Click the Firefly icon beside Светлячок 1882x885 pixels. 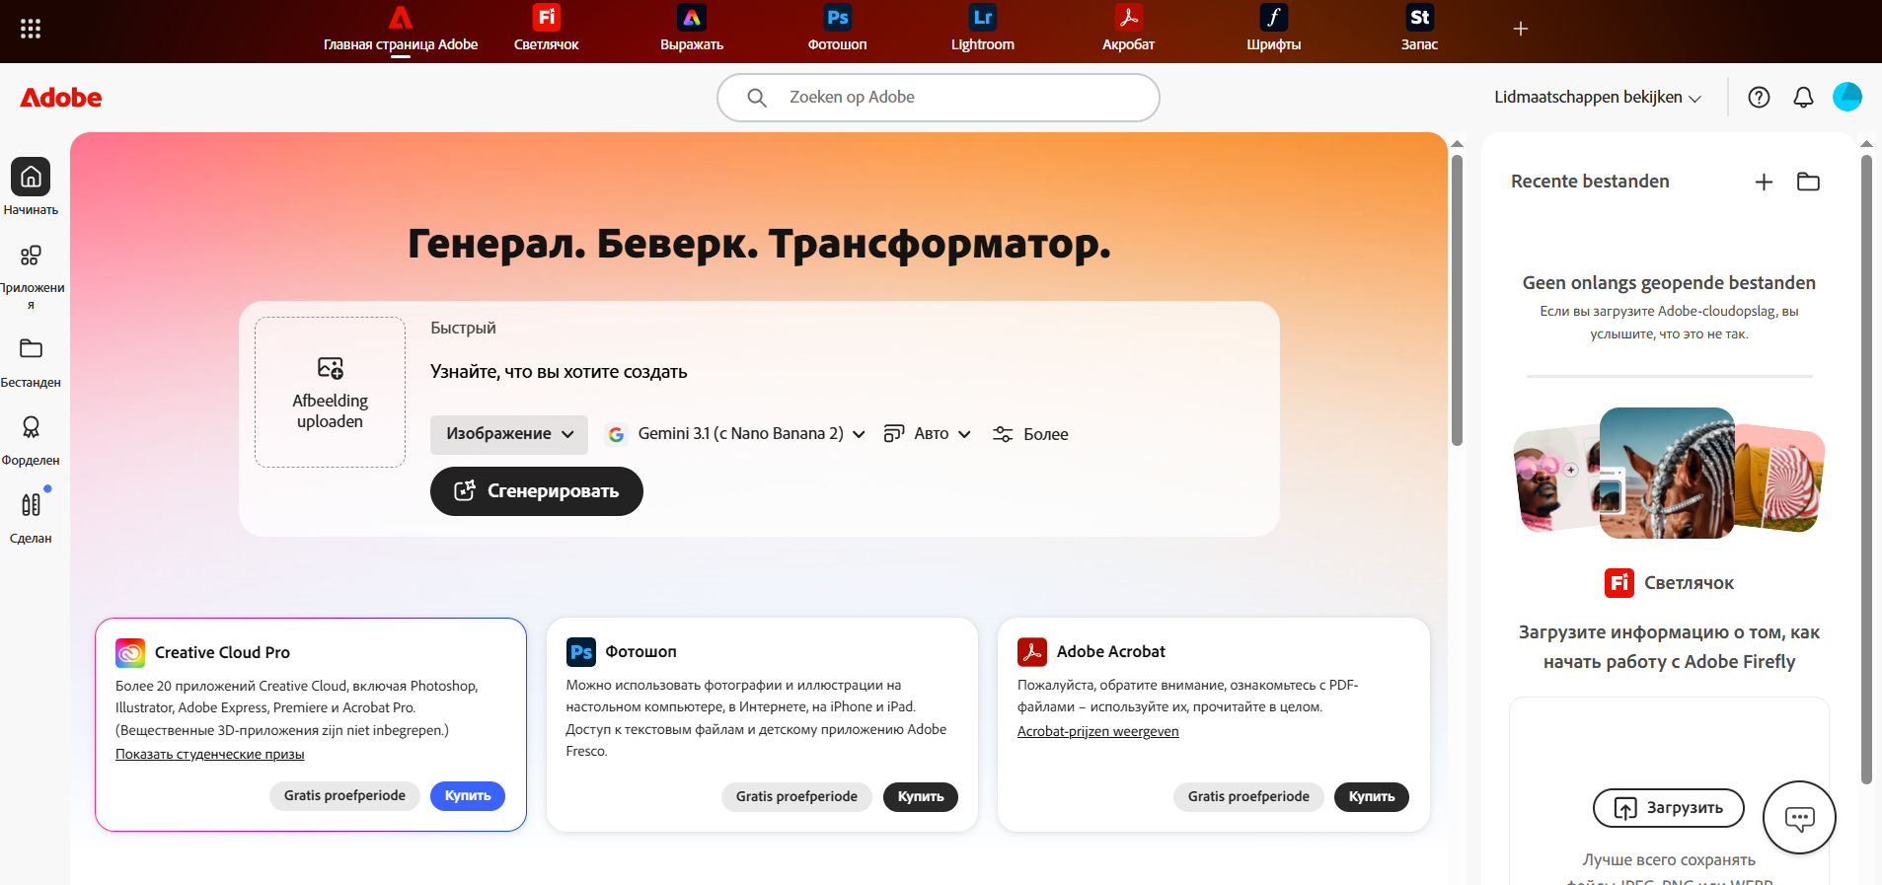[1619, 583]
